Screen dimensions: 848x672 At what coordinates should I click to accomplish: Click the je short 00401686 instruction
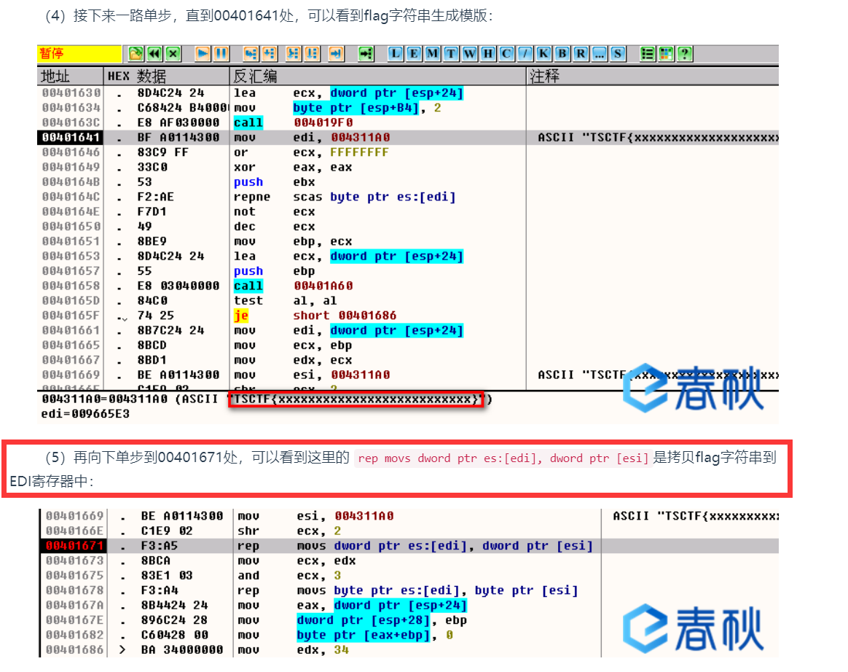(x=321, y=316)
